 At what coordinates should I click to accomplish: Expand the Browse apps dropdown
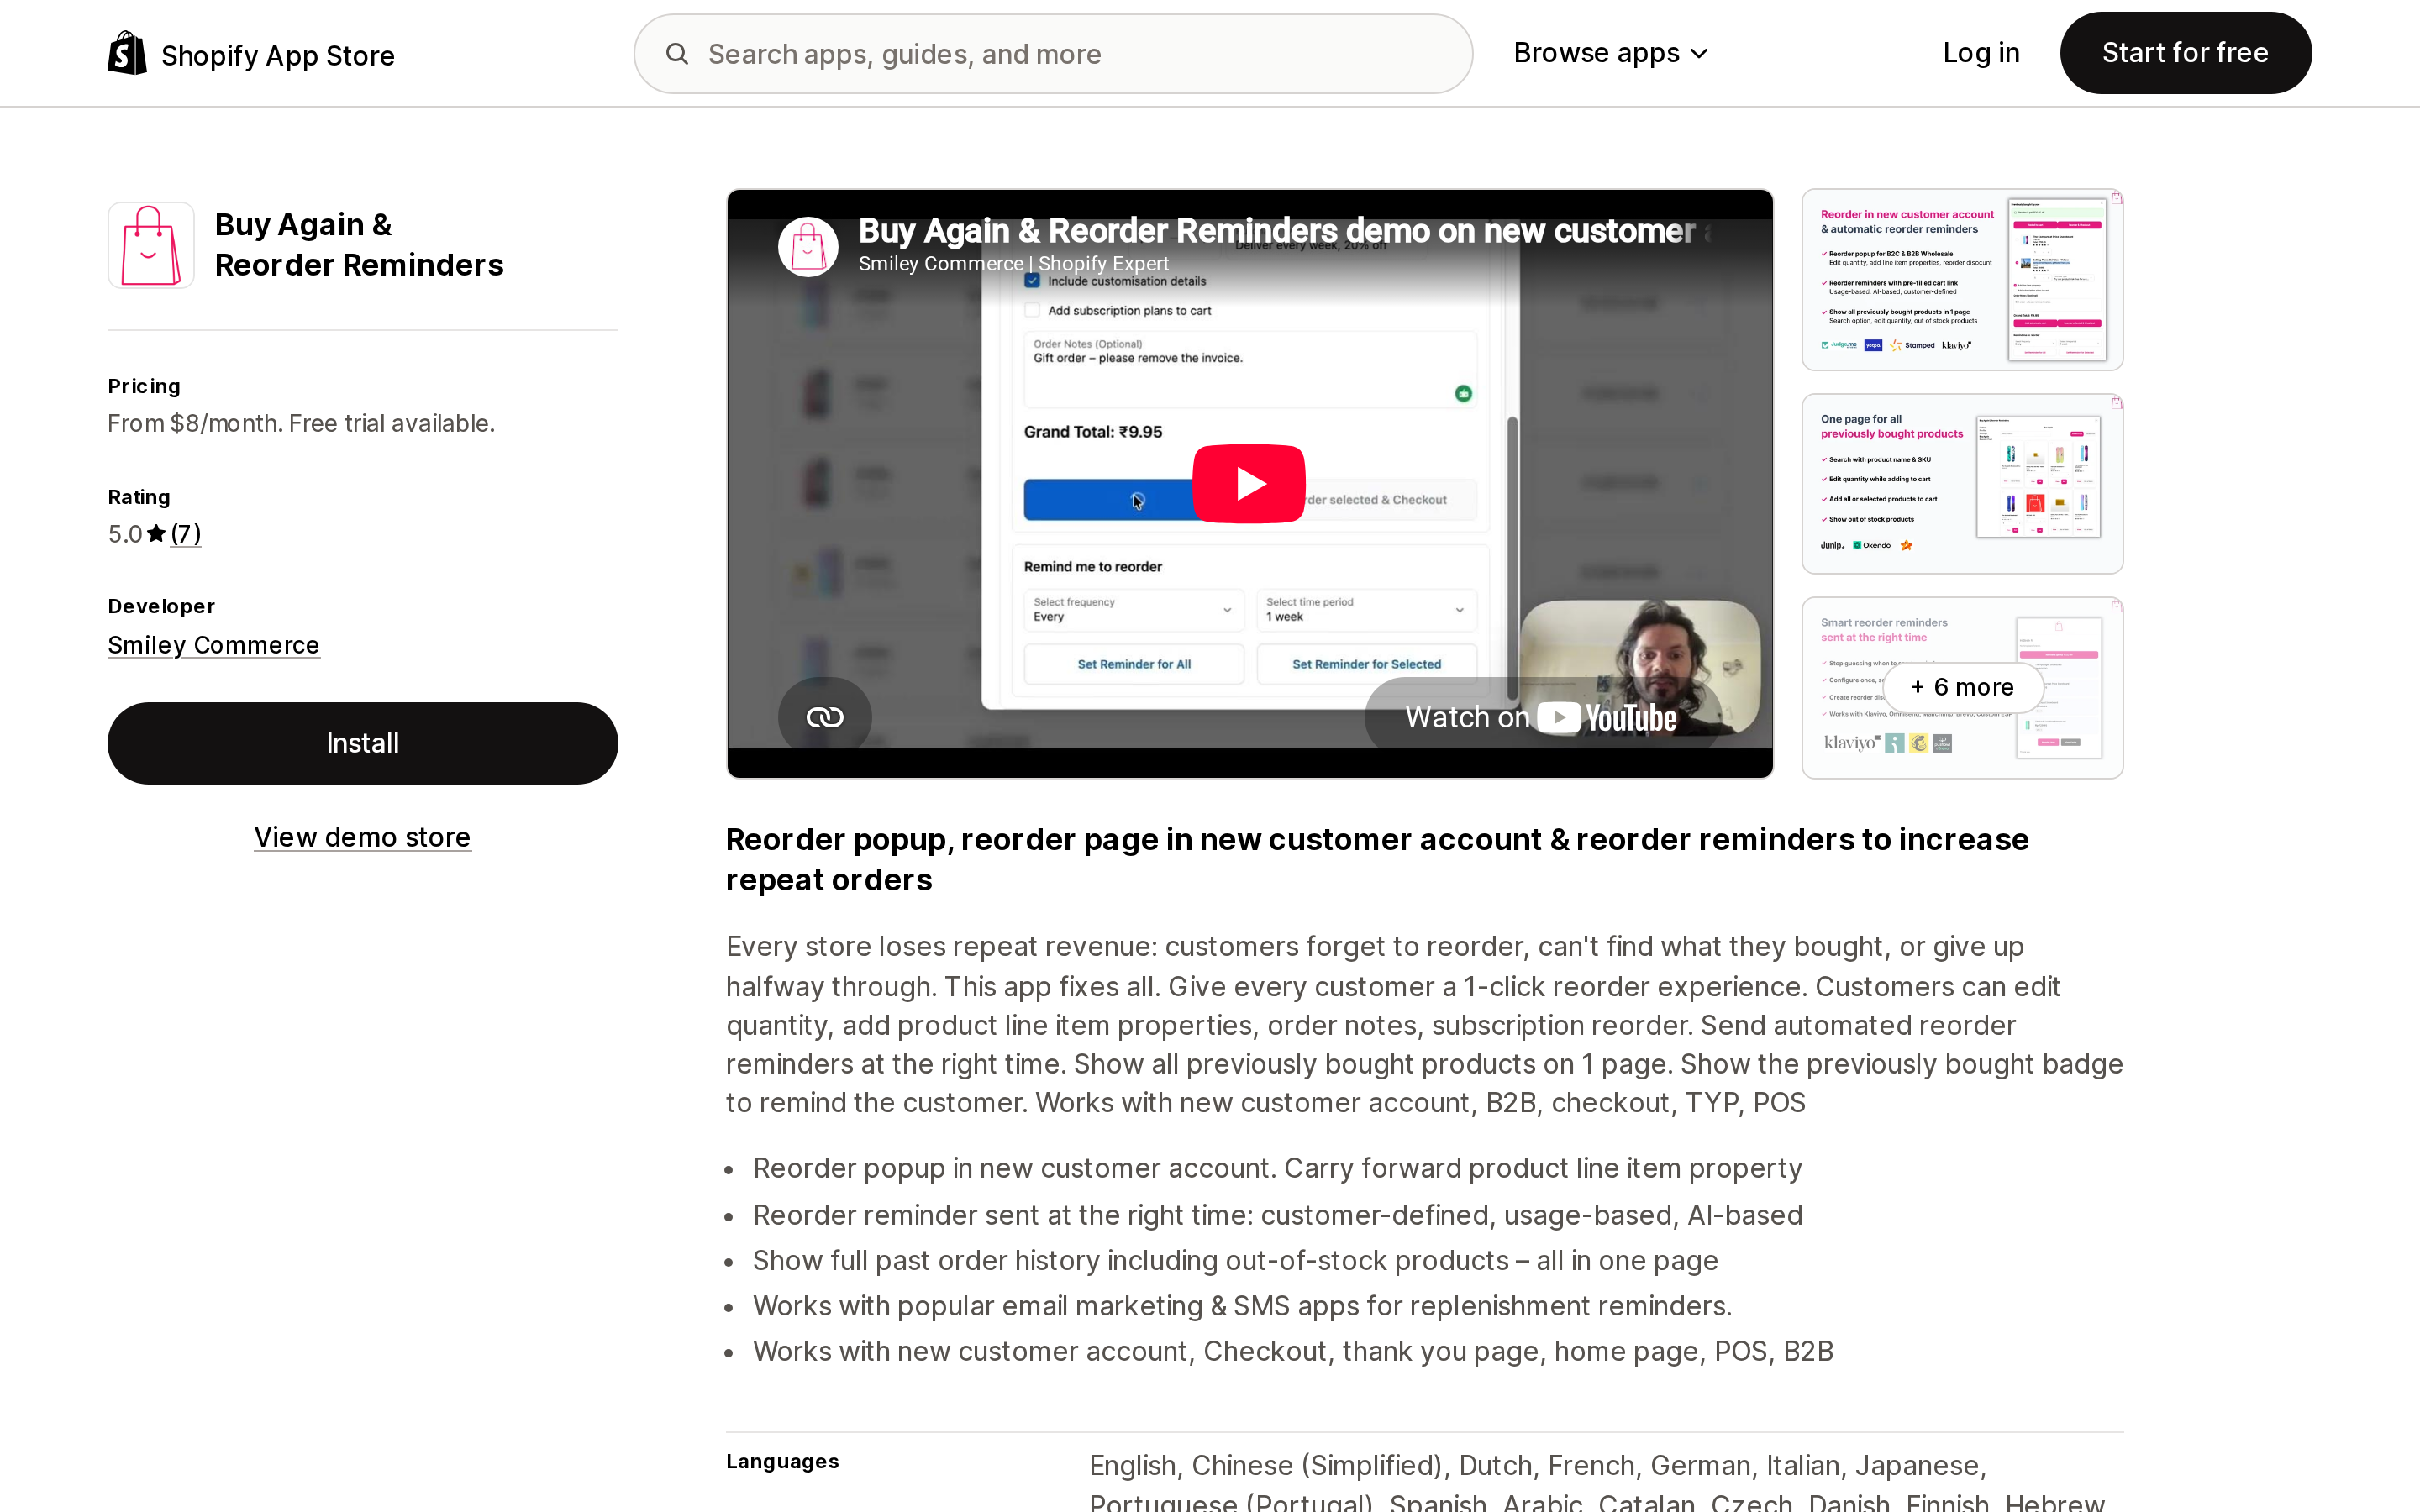pos(1610,53)
